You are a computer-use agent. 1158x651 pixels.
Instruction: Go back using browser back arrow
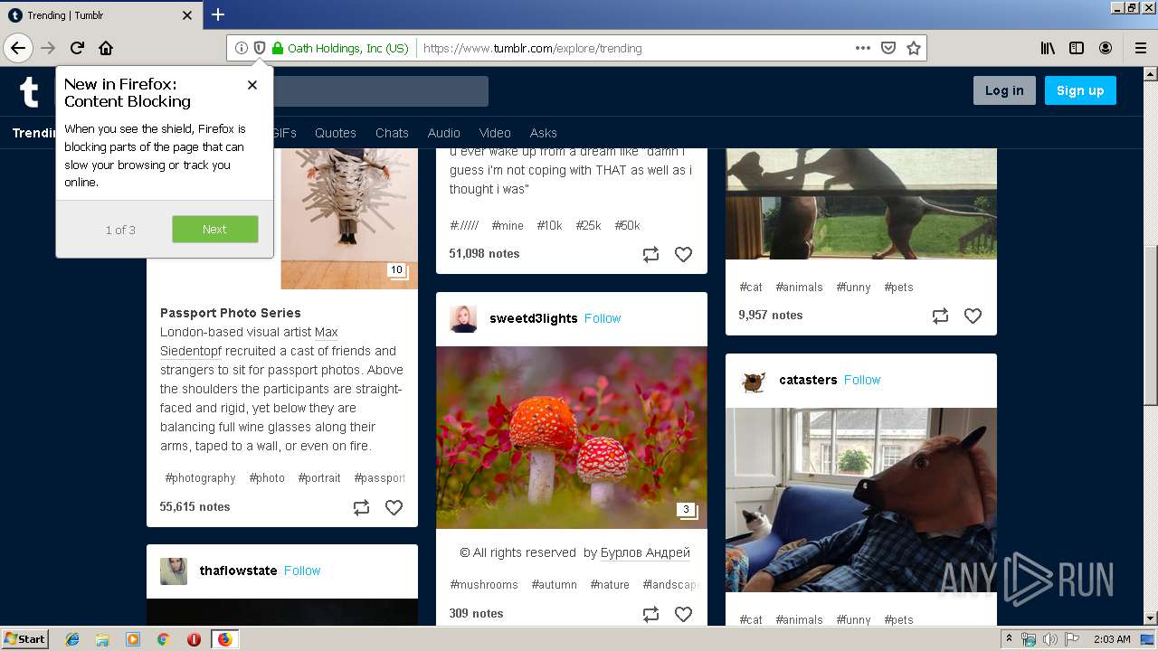[18, 48]
